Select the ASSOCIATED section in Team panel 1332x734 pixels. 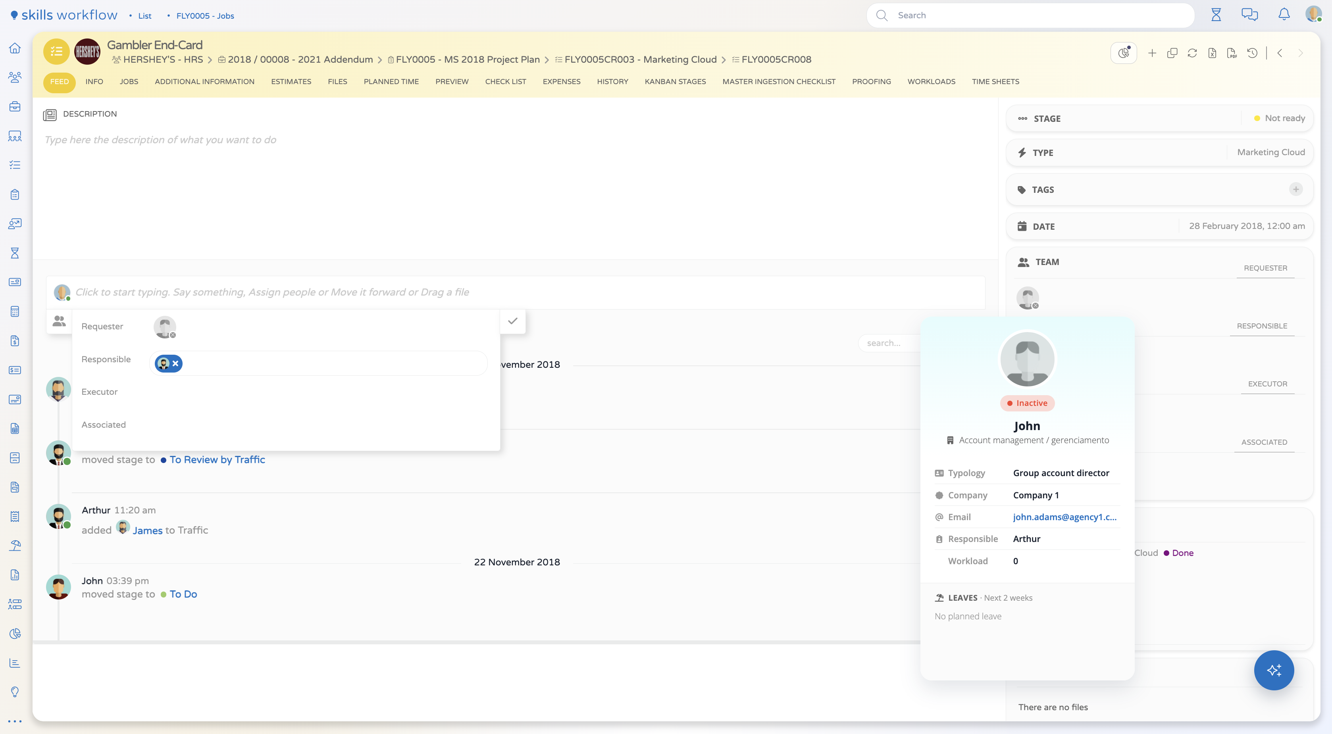click(1264, 442)
